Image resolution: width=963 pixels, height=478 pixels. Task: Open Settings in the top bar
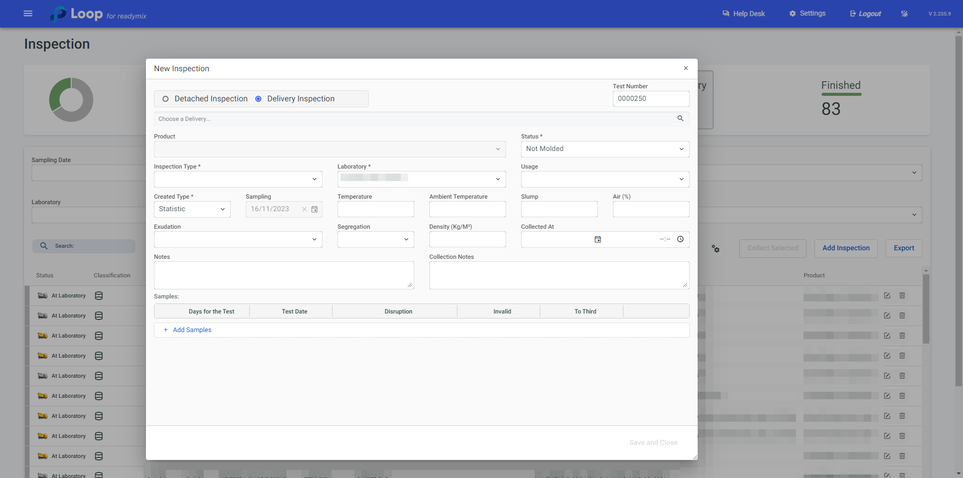coord(807,14)
